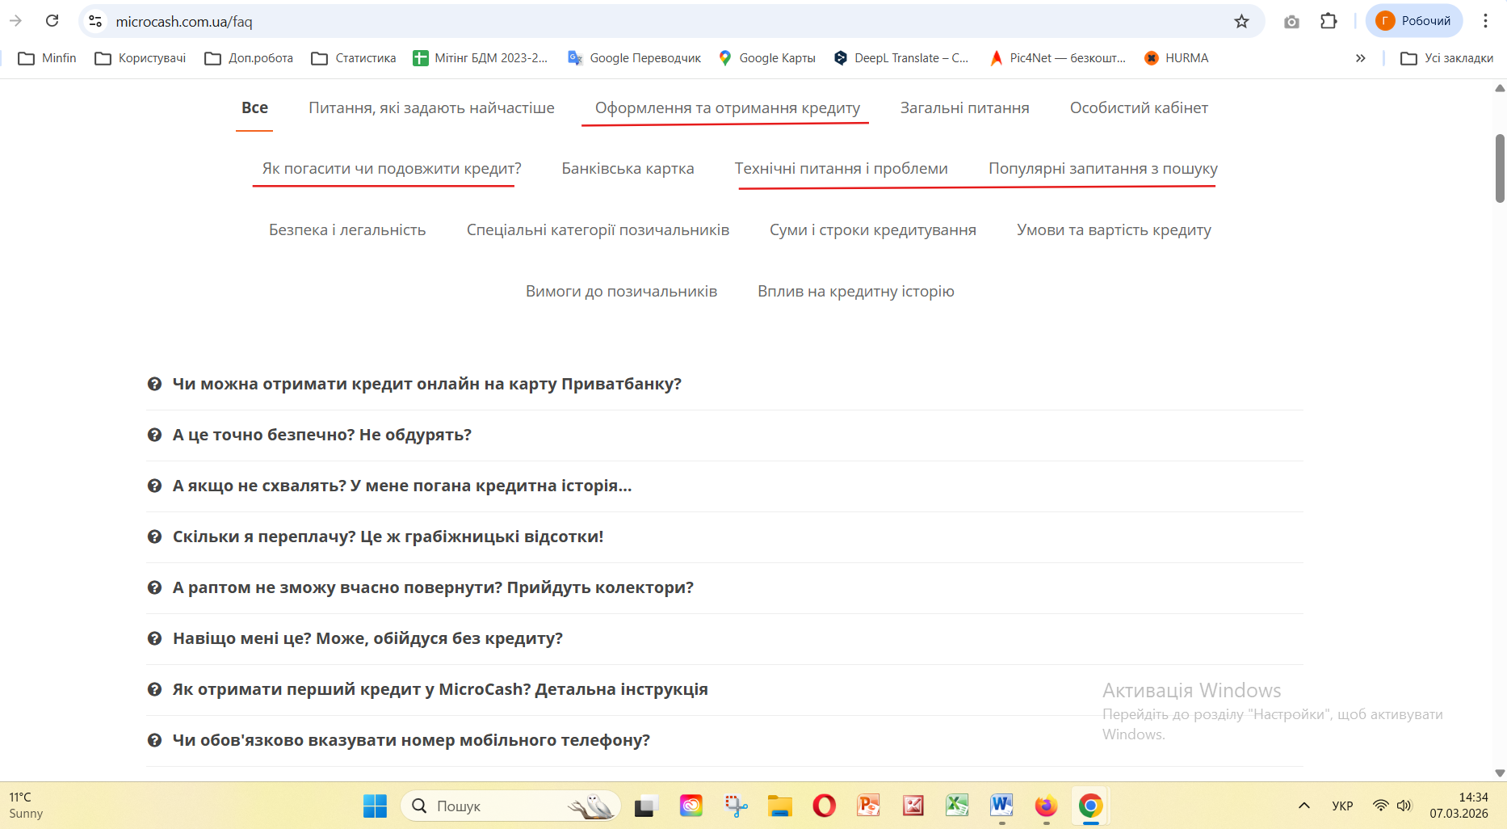Select the Банківська картка category
The height and width of the screenshot is (829, 1507).
click(628, 169)
